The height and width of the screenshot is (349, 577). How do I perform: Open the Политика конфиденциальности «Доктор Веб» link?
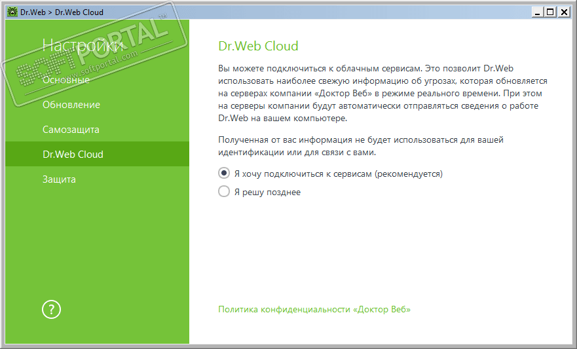(x=314, y=309)
